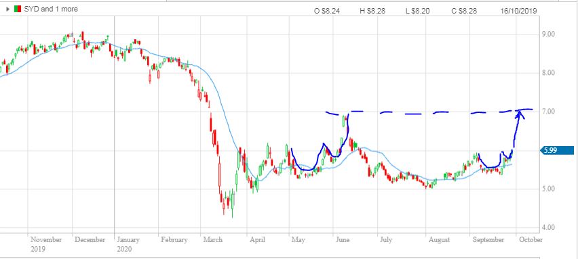Click the January 2020 axis label
This screenshot has width=578, height=259.
coord(129,244)
